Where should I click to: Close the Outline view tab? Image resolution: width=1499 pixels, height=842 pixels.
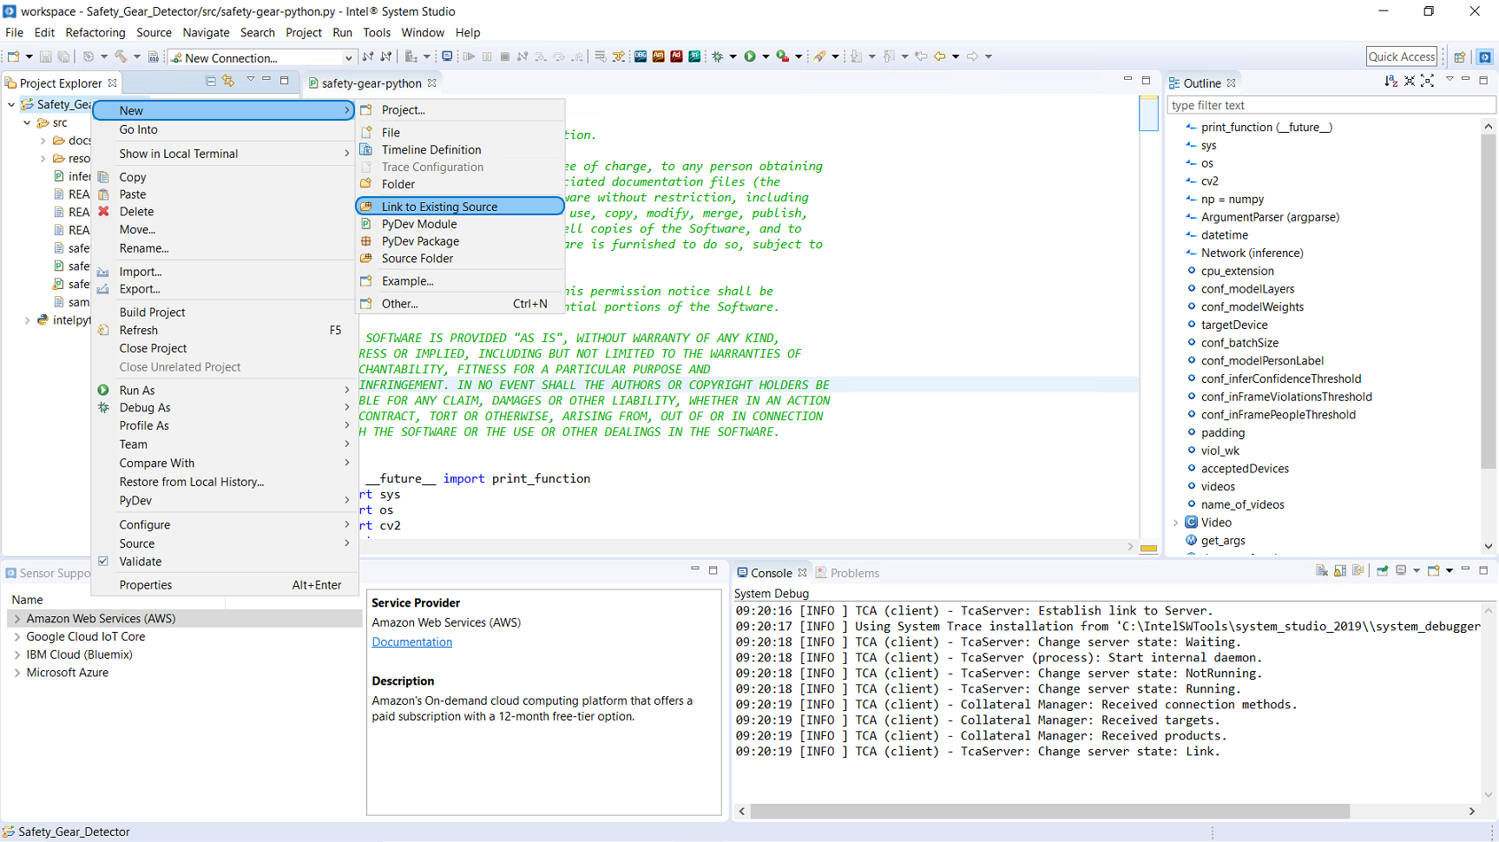tap(1232, 83)
